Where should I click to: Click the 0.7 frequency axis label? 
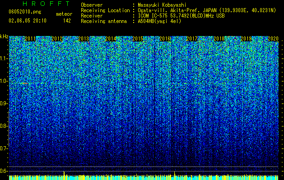pyautogui.click(x=4, y=148)
